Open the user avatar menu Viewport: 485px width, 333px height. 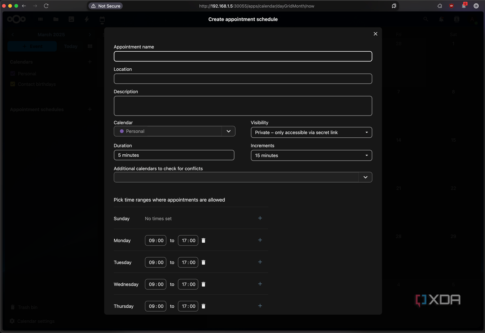tap(472, 19)
